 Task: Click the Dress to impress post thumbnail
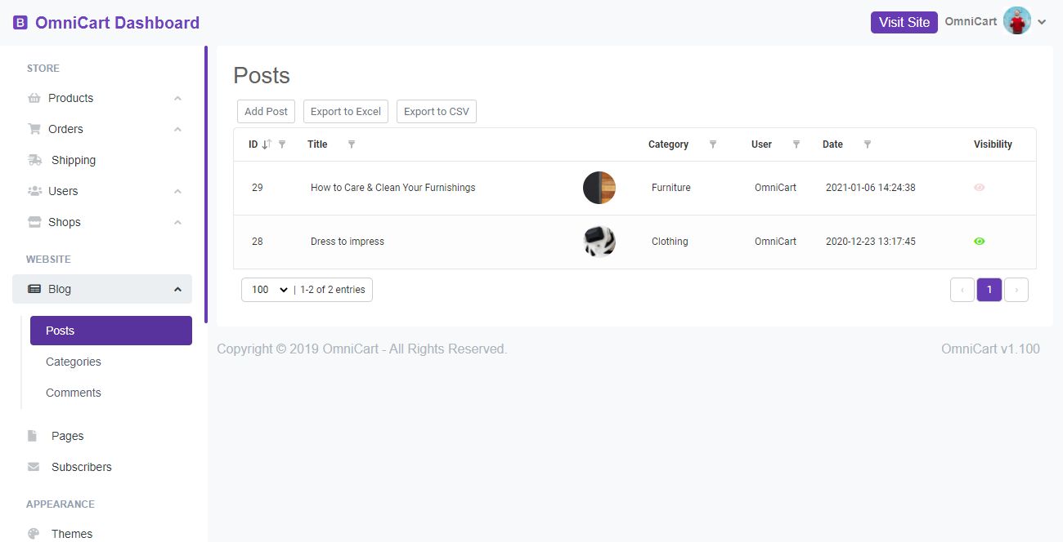coord(599,242)
